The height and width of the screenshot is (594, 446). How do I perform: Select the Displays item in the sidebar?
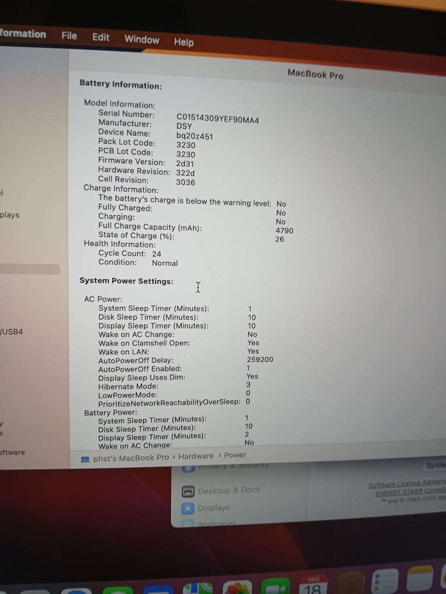pyautogui.click(x=10, y=215)
